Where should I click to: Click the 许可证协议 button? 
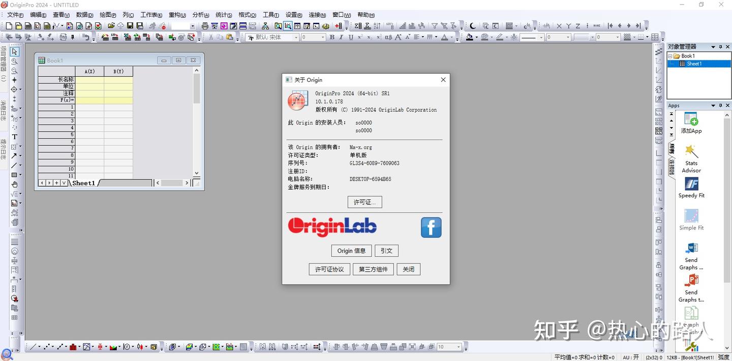(329, 269)
